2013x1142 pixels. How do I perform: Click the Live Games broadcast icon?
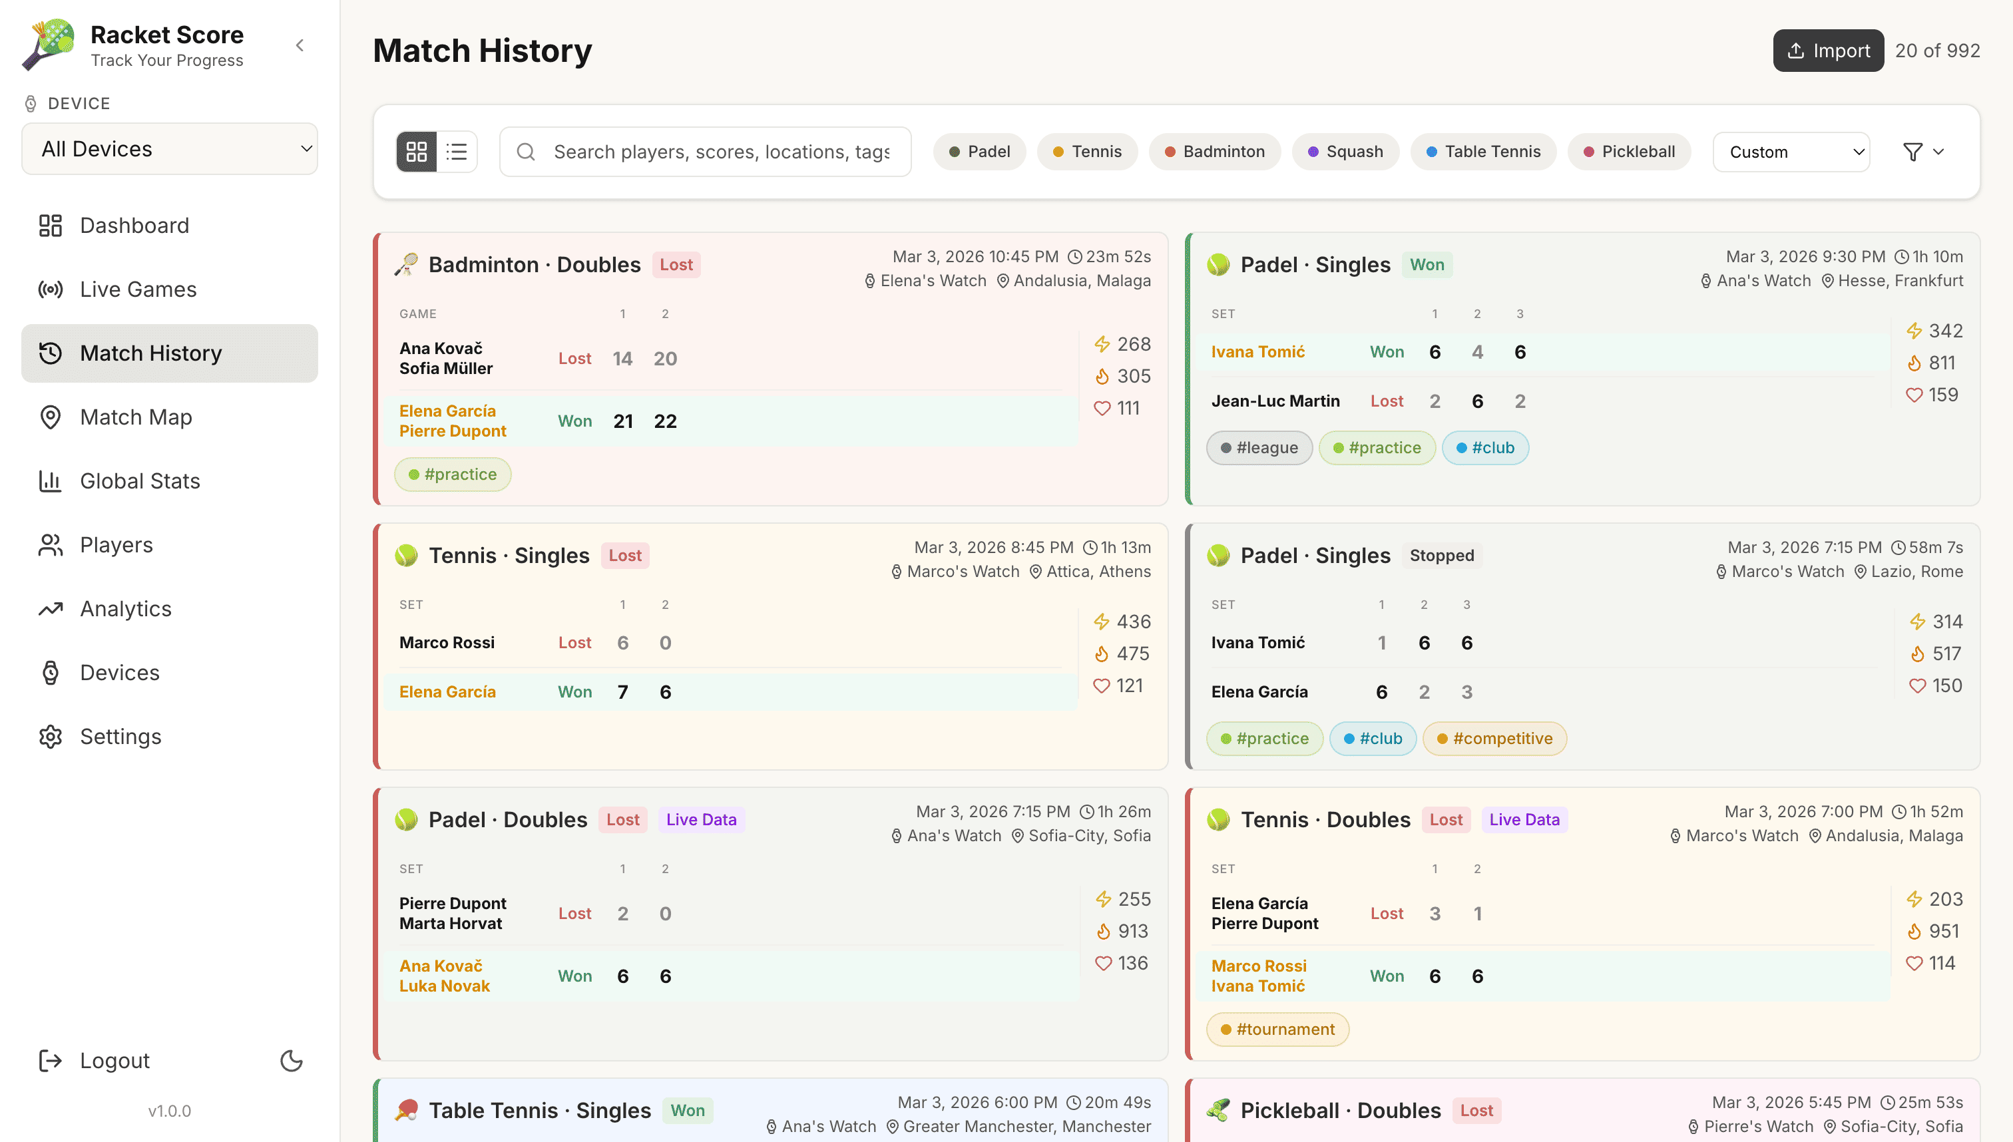50,289
